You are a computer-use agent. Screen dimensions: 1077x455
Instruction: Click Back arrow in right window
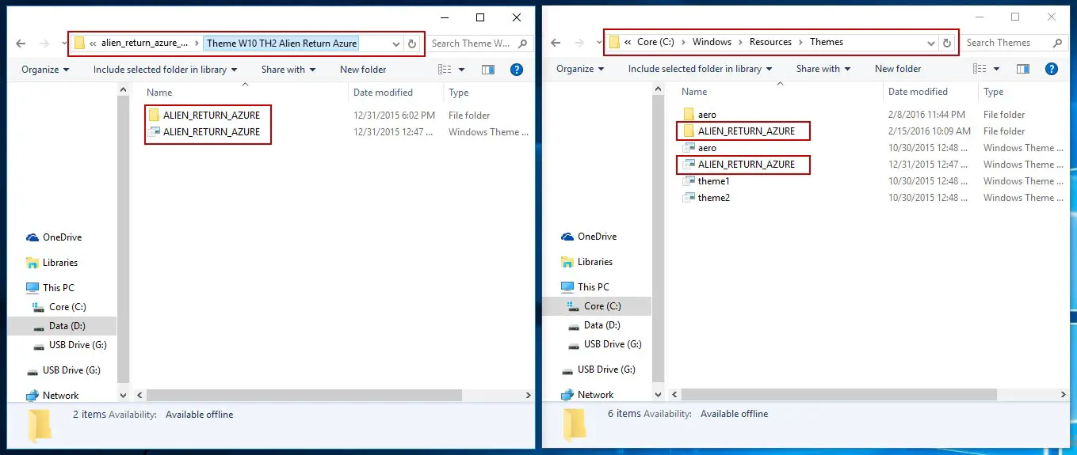[x=556, y=43]
